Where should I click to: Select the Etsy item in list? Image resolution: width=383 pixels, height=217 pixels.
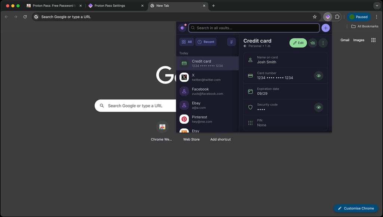pyautogui.click(x=207, y=130)
